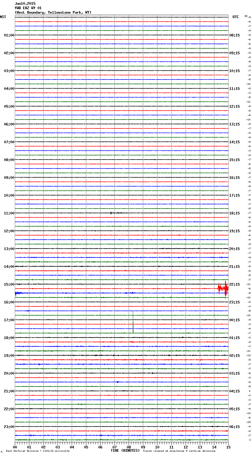Viewport: 252px width, 455px height.
Task: Click the blue blip below the 20:00 trace
Action: pos(118,382)
